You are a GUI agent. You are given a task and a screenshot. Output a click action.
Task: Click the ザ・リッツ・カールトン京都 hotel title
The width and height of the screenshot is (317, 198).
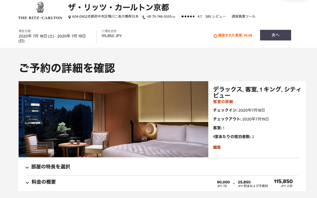tap(118, 8)
